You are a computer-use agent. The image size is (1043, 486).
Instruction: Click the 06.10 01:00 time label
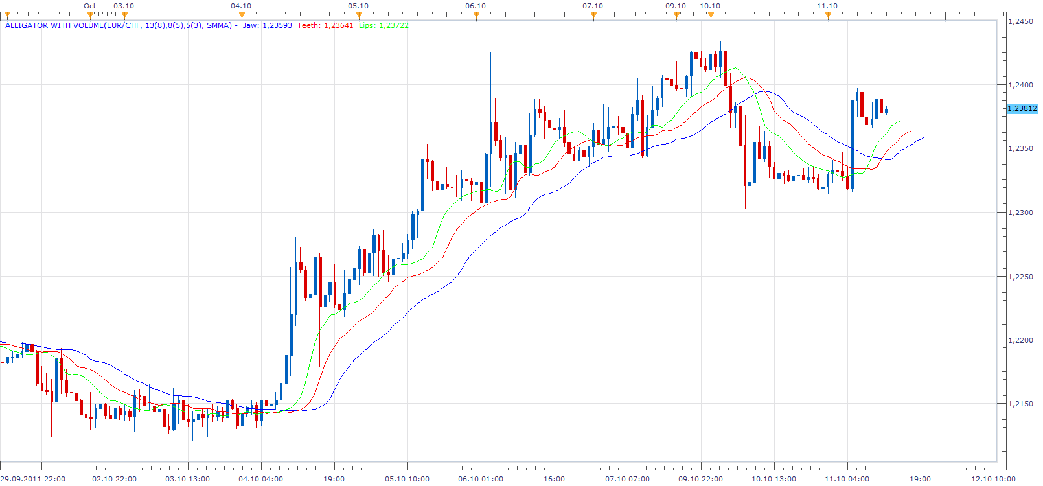pyautogui.click(x=481, y=479)
